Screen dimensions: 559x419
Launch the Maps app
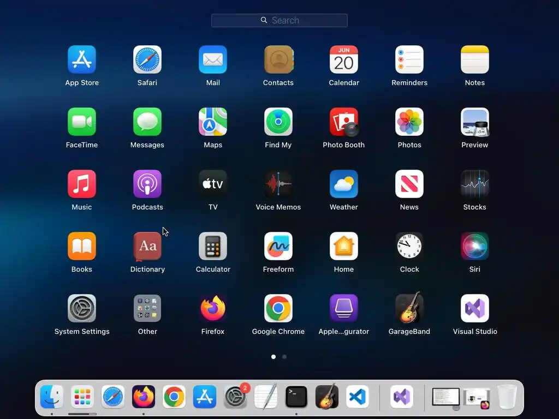[213, 122]
